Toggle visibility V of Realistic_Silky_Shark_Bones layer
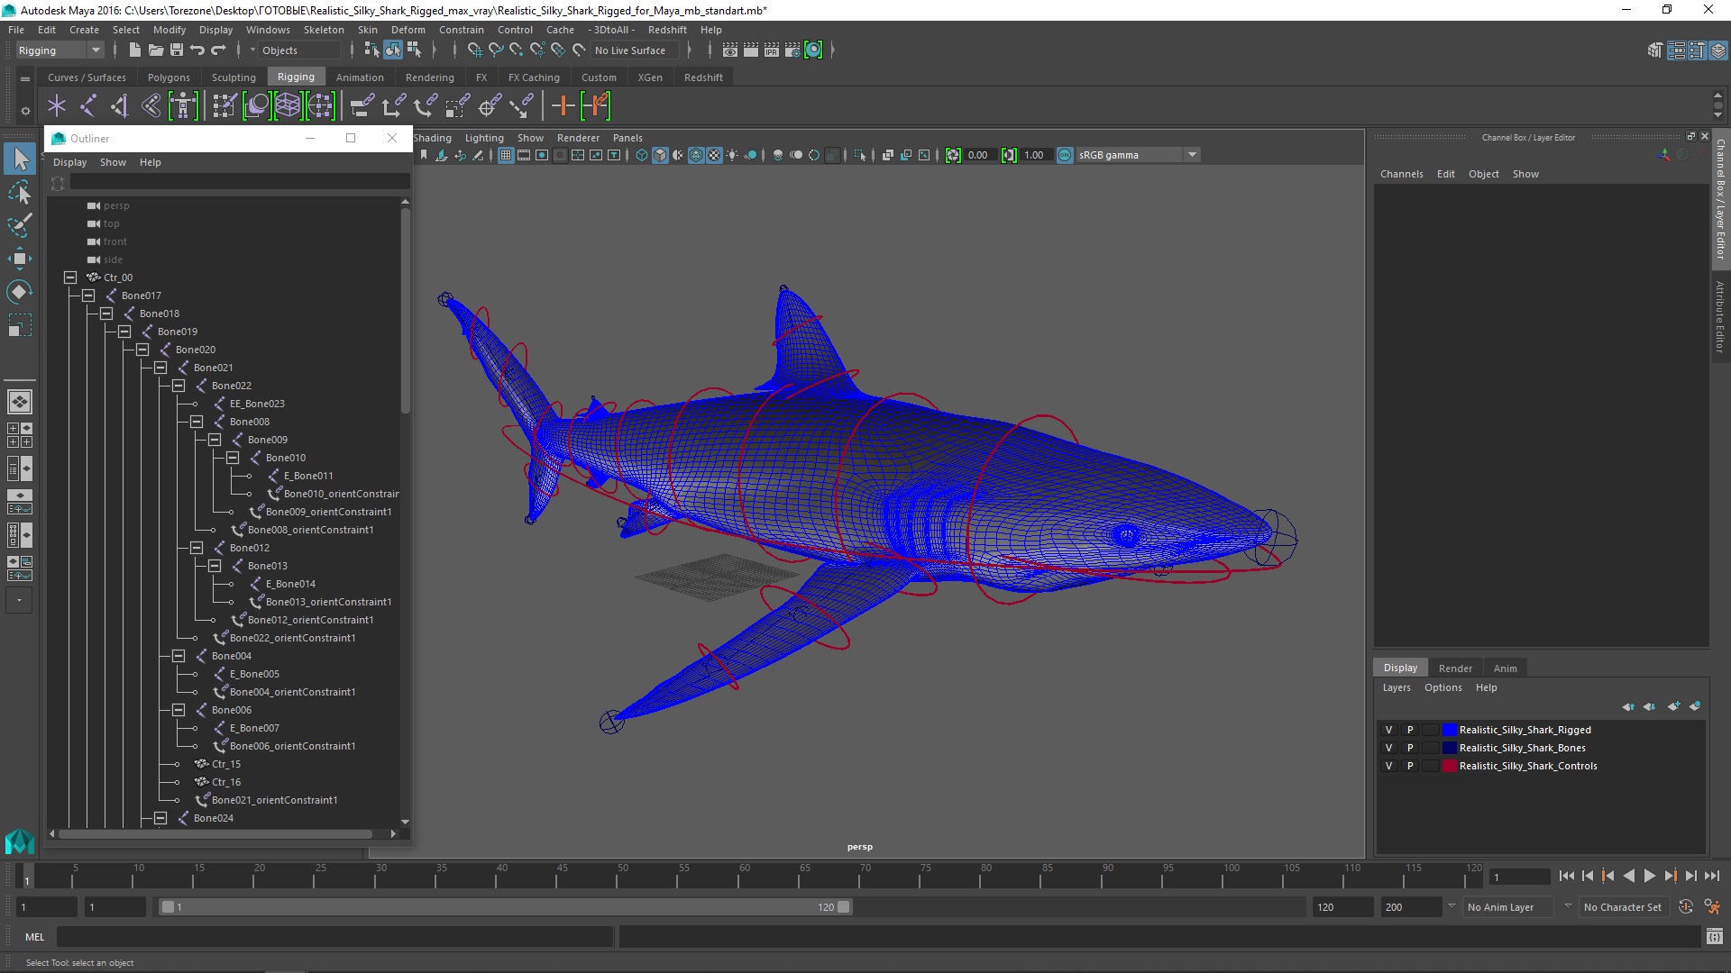1731x973 pixels. tap(1388, 748)
